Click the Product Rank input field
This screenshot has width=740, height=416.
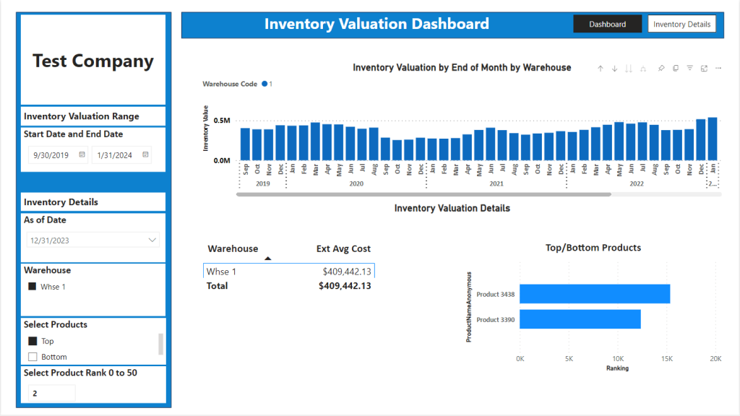pos(51,393)
